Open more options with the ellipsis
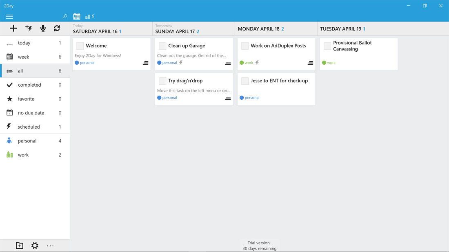The width and height of the screenshot is (449, 252). [50, 245]
